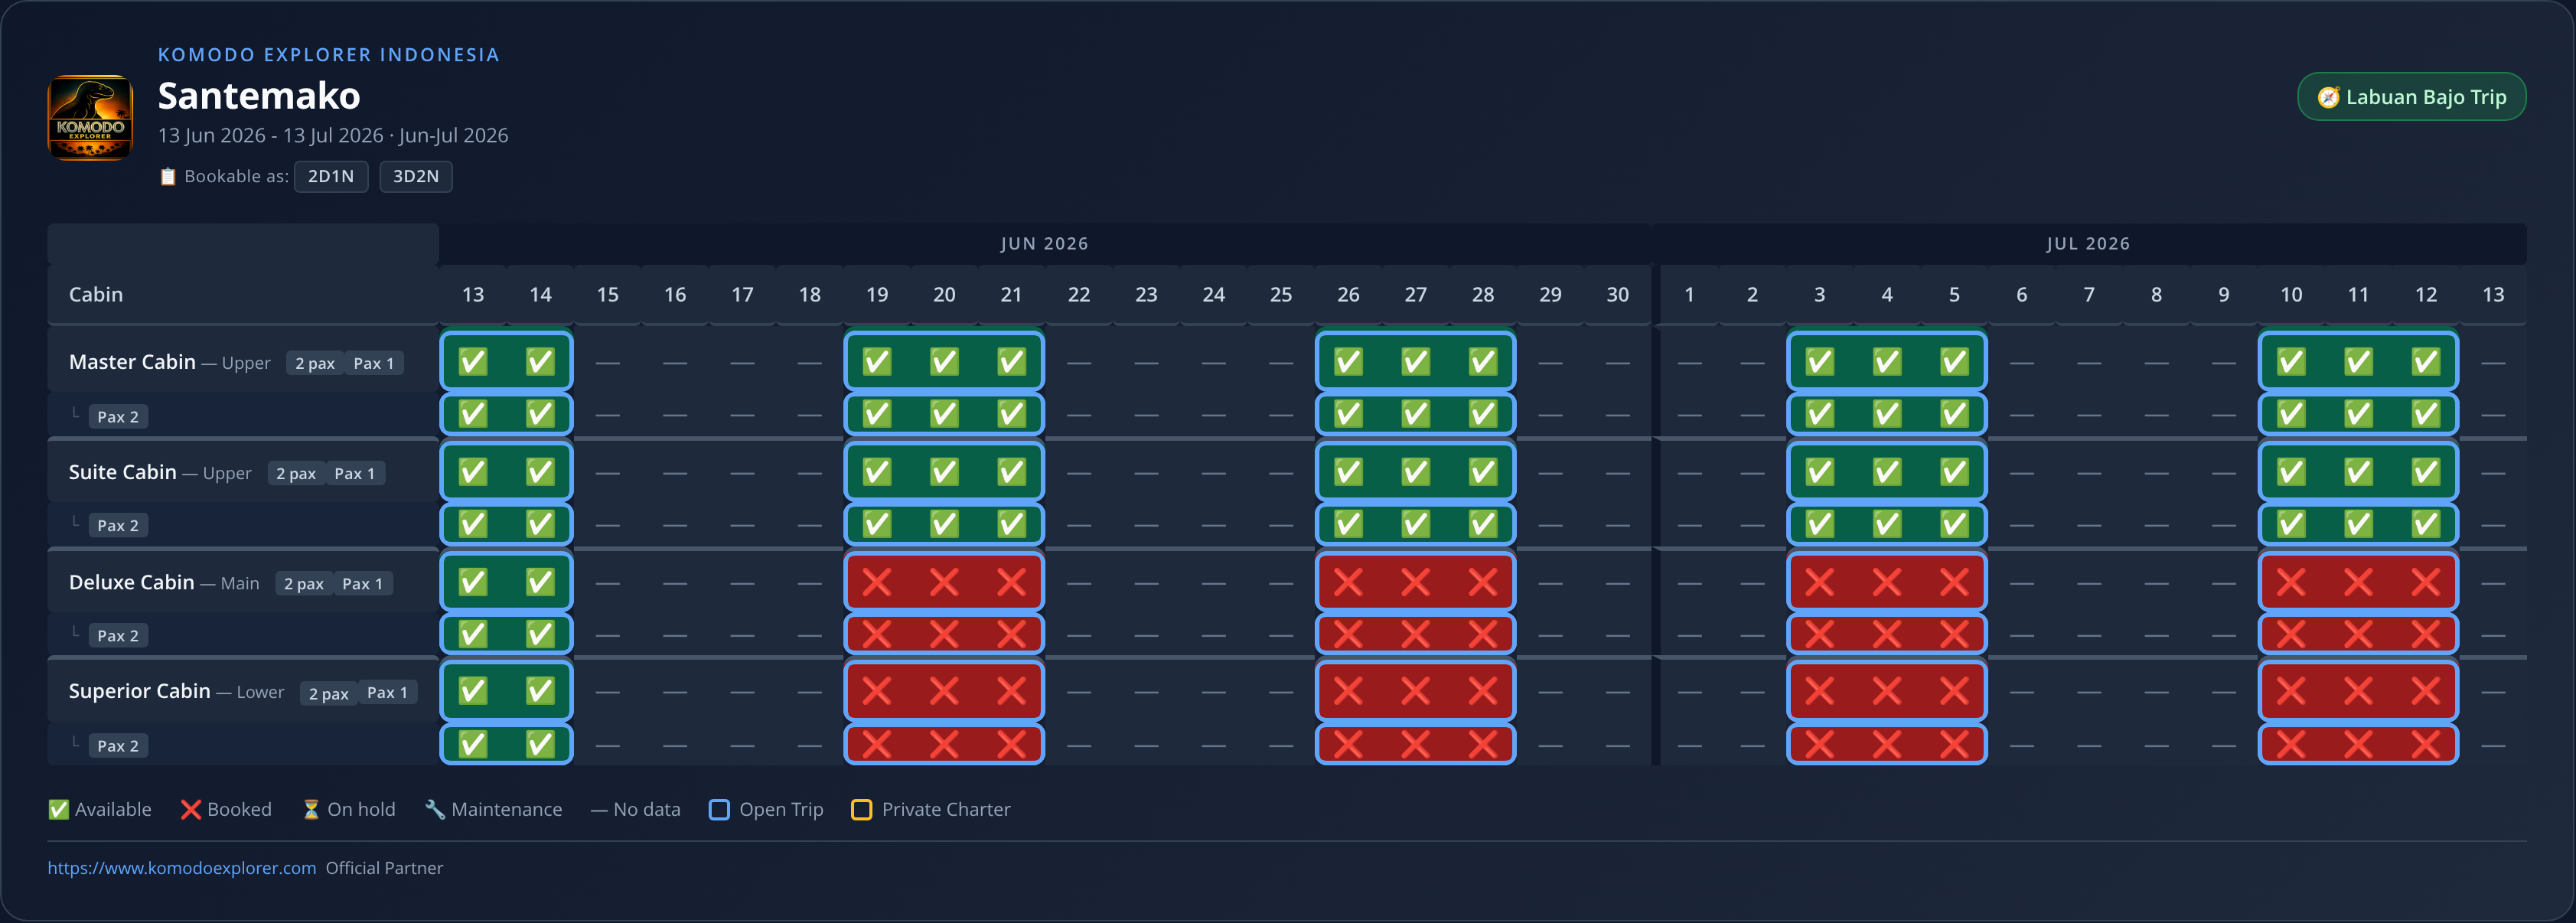2576x923 pixels.
Task: Select the Deluxe Cabin row label
Action: click(x=131, y=582)
